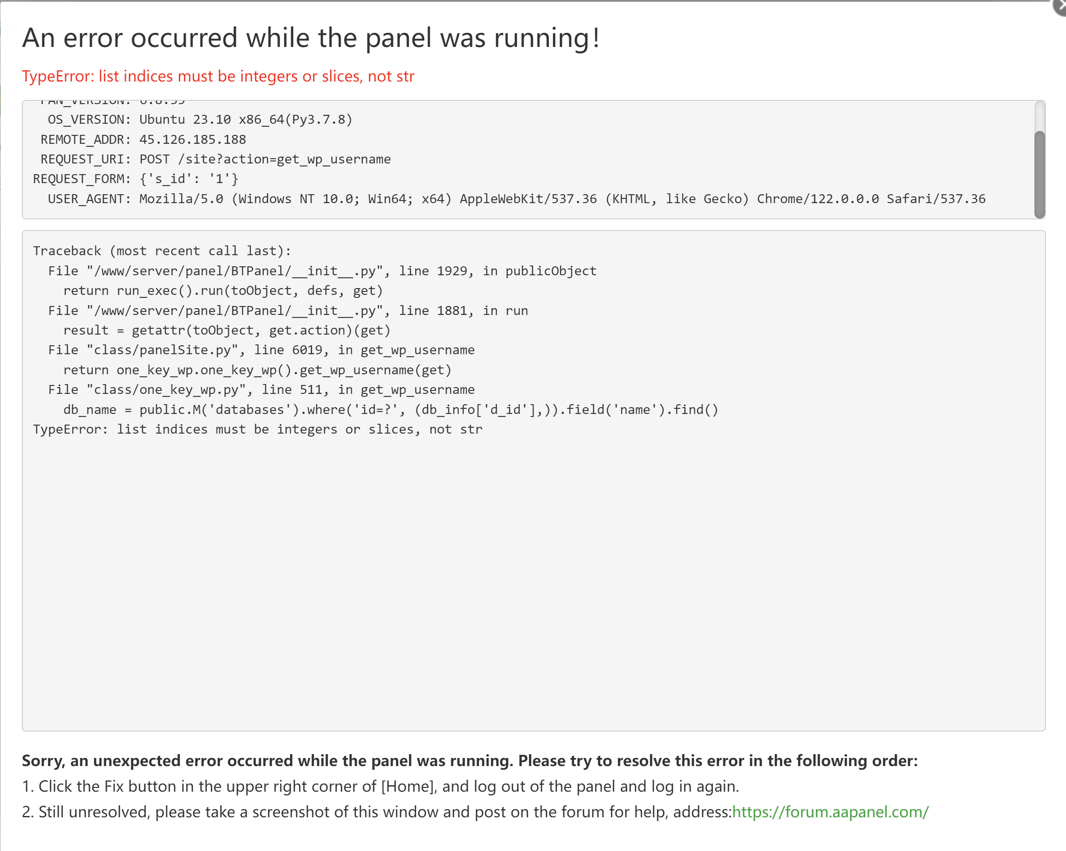Screen dimensions: 1066x851
Task: Click the scrollbar track above the thumb
Action: (x=1039, y=116)
